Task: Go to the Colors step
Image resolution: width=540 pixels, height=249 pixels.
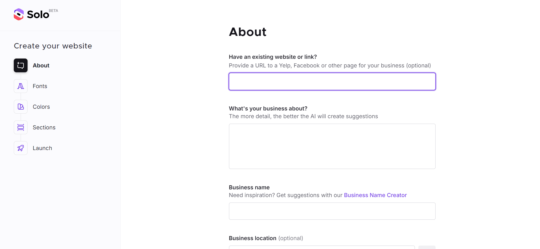Action: [x=41, y=106]
